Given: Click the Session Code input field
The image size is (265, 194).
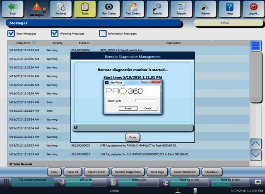Looking at the screenshot, I should (146, 101).
